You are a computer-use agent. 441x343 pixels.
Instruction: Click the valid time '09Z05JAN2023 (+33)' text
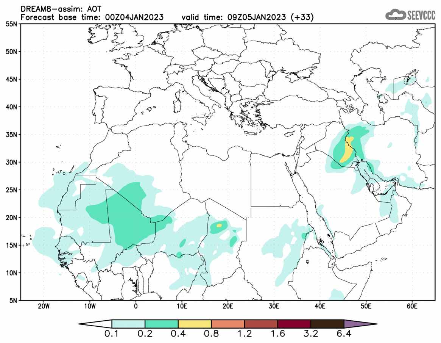(271, 17)
